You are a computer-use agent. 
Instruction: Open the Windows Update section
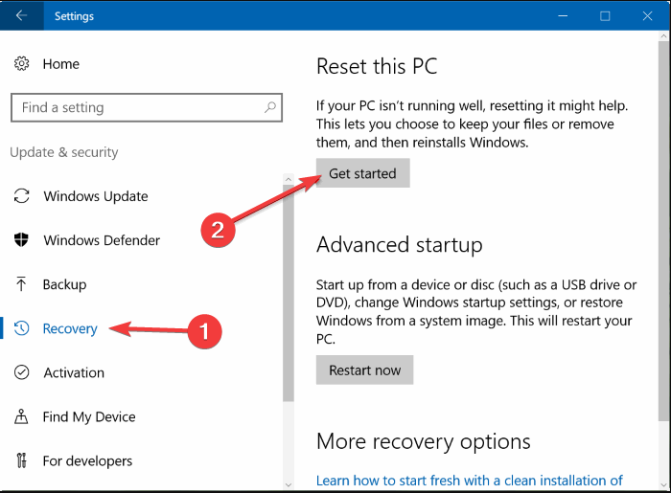coord(96,196)
